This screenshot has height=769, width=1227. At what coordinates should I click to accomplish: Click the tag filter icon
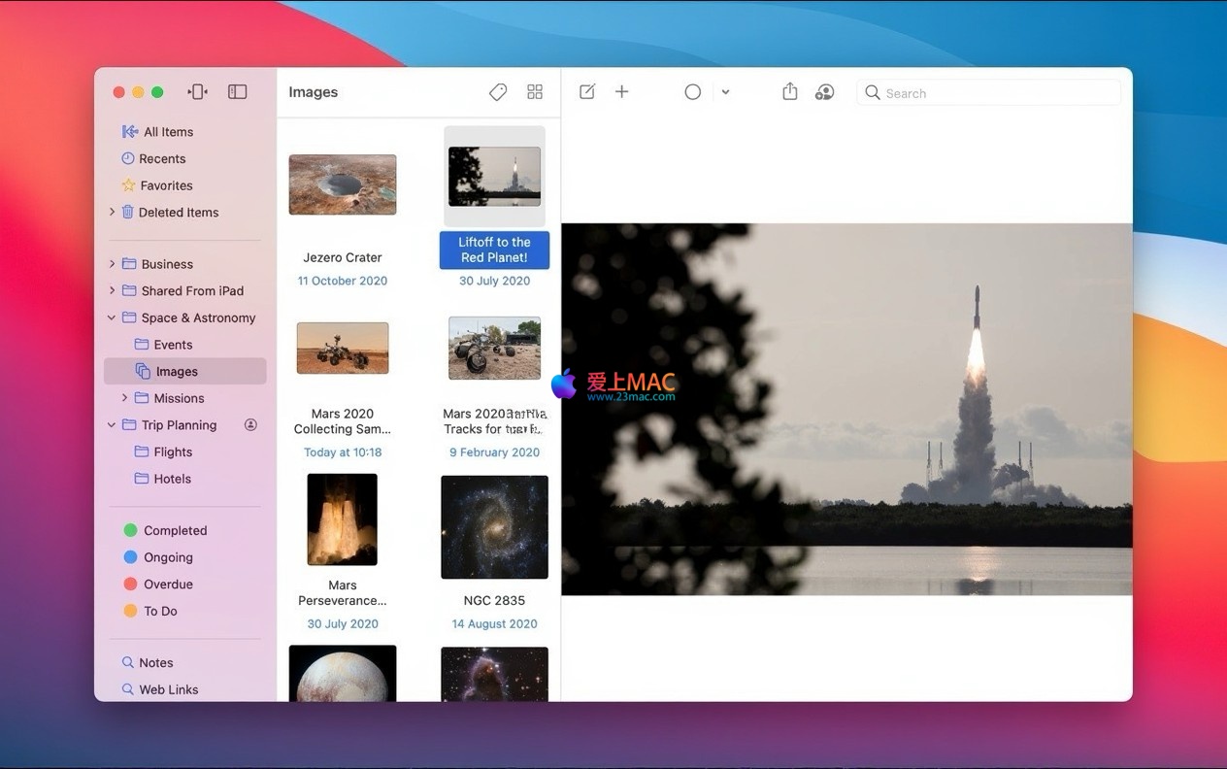(x=498, y=92)
